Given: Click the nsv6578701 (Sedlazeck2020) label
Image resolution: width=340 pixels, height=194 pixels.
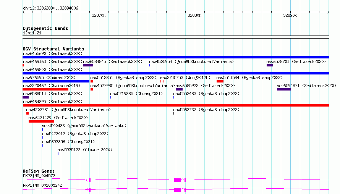Looking at the screenshot, I should coord(296,61).
